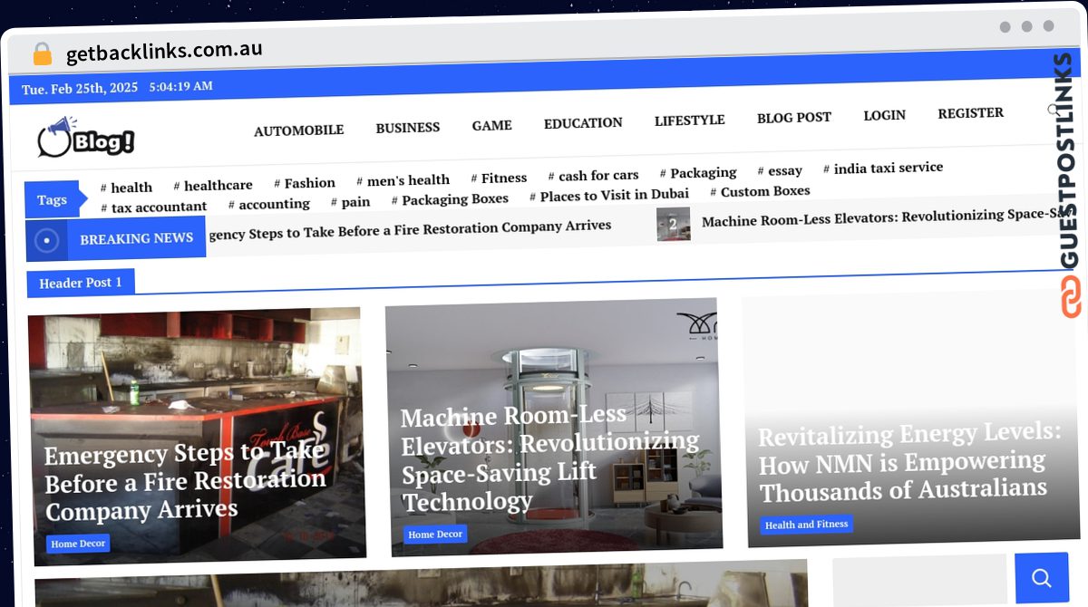Select the # essay tag

(x=780, y=170)
